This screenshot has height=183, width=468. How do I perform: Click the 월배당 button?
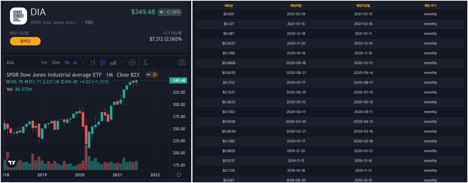(x=25, y=41)
